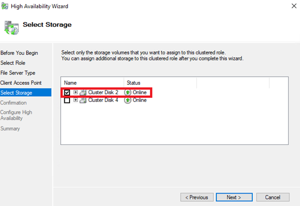The width and height of the screenshot is (300, 206).
Task: Go to the Before You Begin step
Action: pyautogui.click(x=19, y=53)
